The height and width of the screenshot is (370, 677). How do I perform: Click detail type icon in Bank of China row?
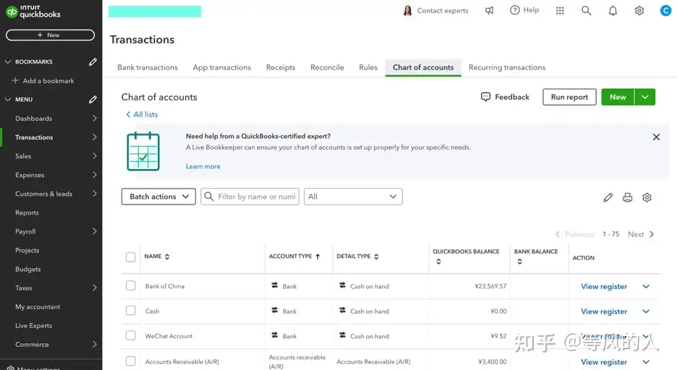click(x=342, y=285)
